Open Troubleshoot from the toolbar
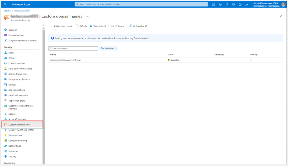 tap(98, 26)
